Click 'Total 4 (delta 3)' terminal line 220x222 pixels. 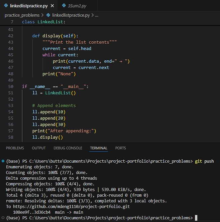(77, 195)
